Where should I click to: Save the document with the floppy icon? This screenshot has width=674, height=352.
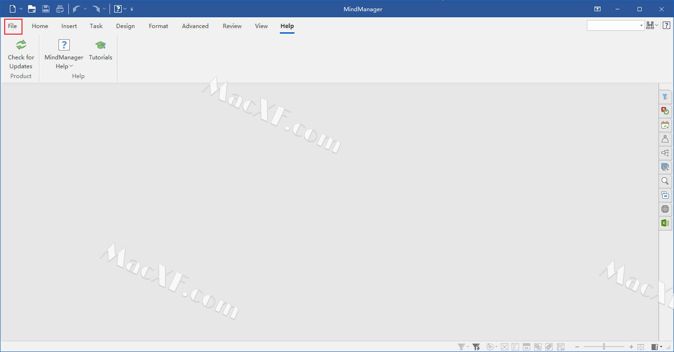46,9
